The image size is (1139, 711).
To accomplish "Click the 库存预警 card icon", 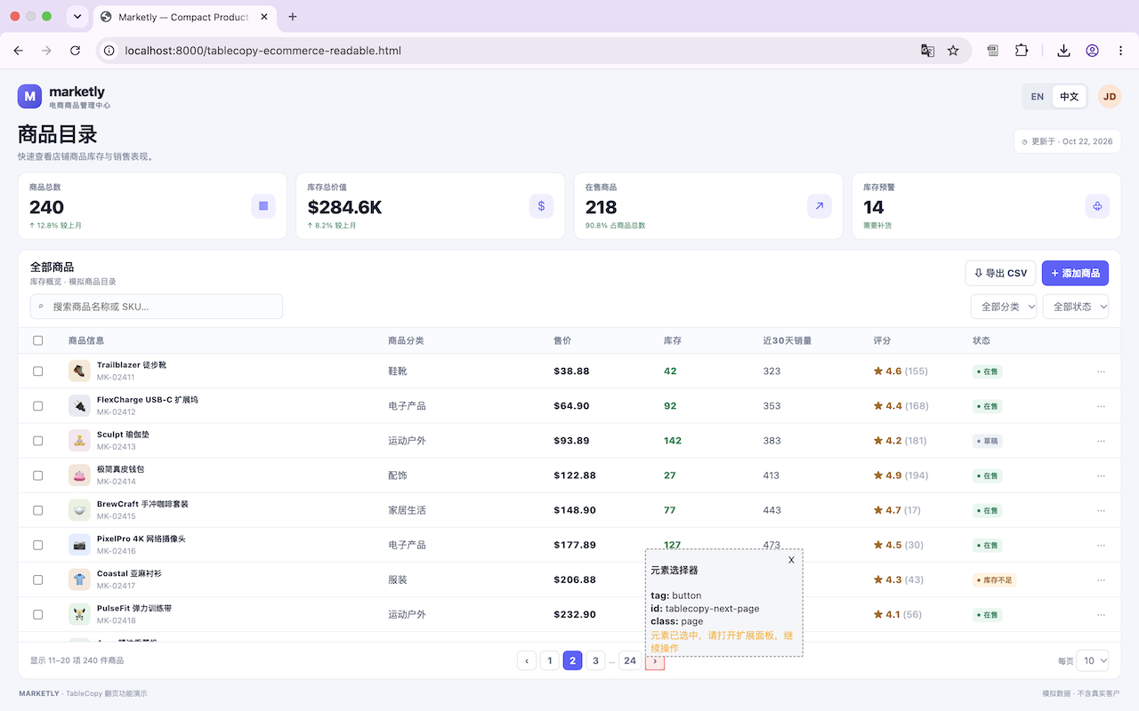I will tap(1097, 206).
